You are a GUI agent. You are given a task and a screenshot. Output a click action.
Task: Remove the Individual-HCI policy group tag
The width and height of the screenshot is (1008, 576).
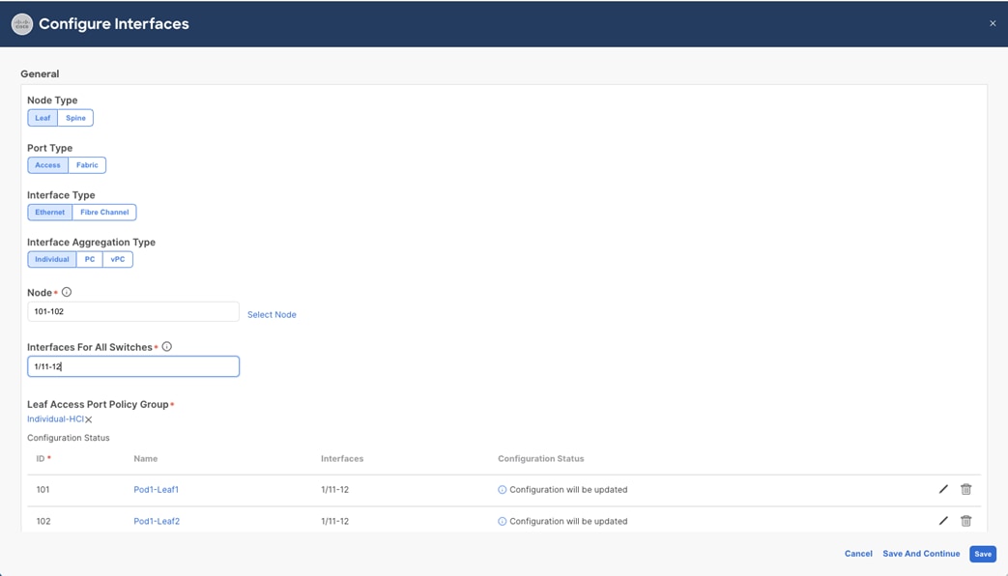[x=88, y=419]
